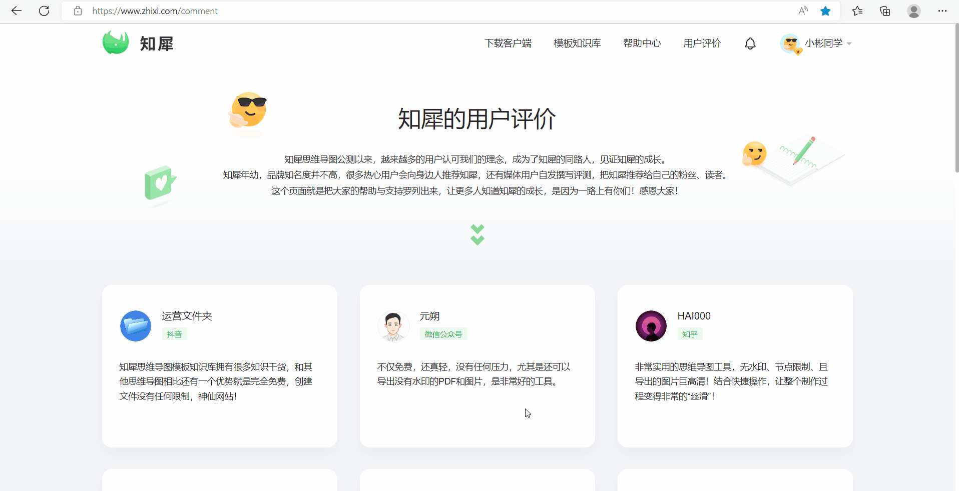Viewport: 959px width, 491px height.
Task: Click the review mentioning 没有水印的PDF和图片
Action: click(x=473, y=374)
